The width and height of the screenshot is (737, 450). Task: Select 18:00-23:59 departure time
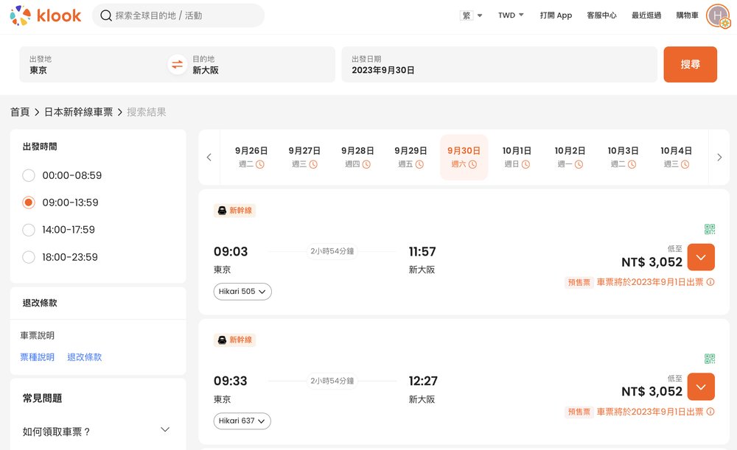pos(29,257)
